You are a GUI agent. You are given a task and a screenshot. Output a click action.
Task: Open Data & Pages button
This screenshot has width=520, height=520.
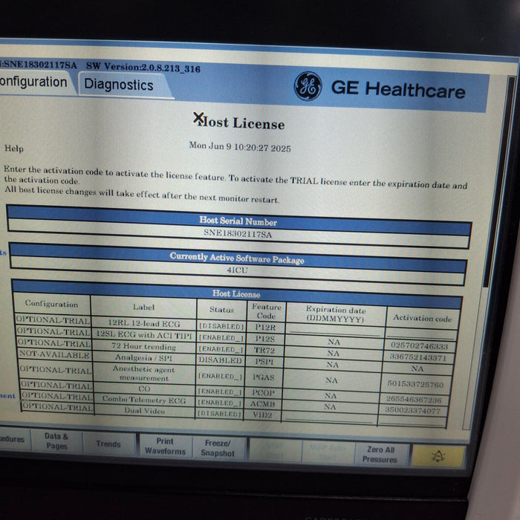[56, 441]
